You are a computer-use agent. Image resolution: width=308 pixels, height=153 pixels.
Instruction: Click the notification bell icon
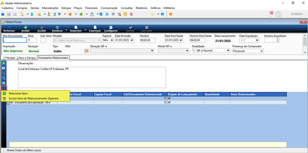click(271, 14)
